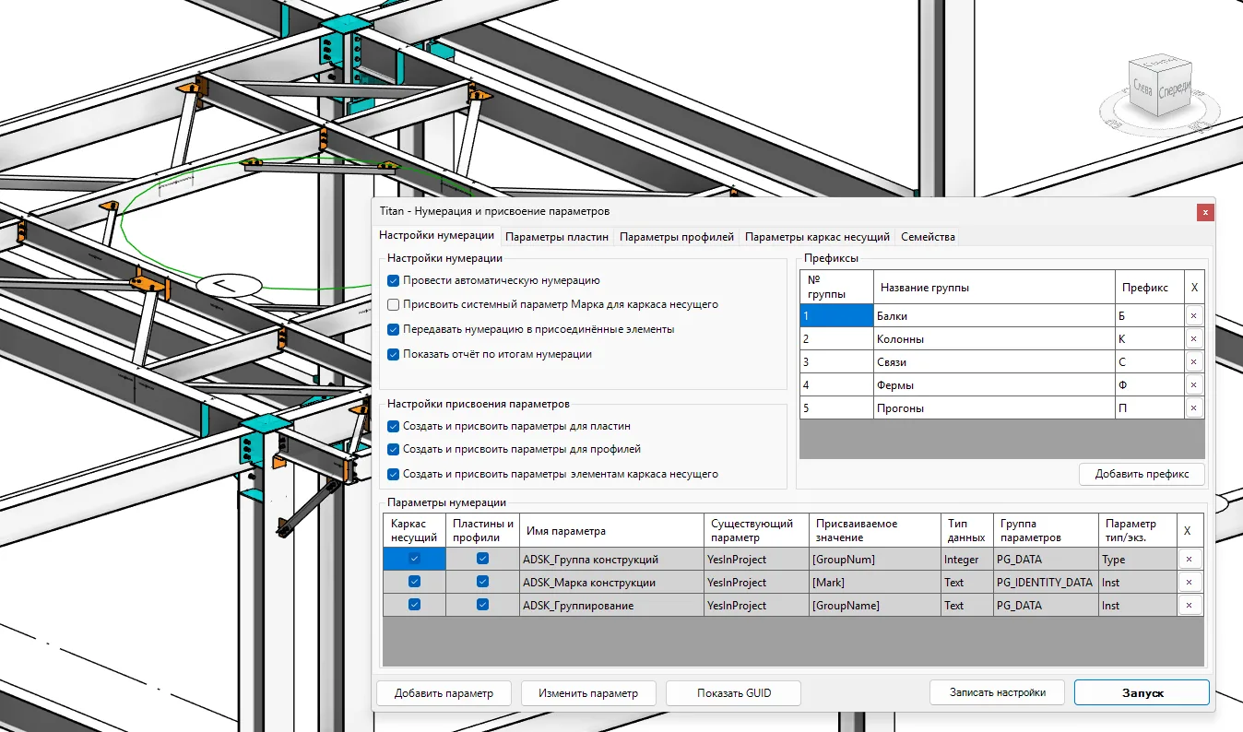Click Показать GUID button

click(733, 693)
